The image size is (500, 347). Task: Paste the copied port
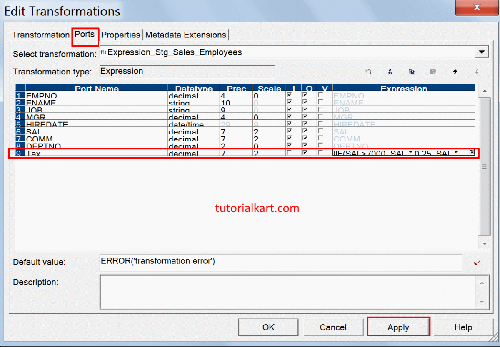pyautogui.click(x=433, y=72)
